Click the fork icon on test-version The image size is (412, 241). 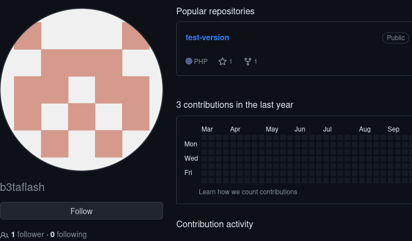(x=248, y=62)
